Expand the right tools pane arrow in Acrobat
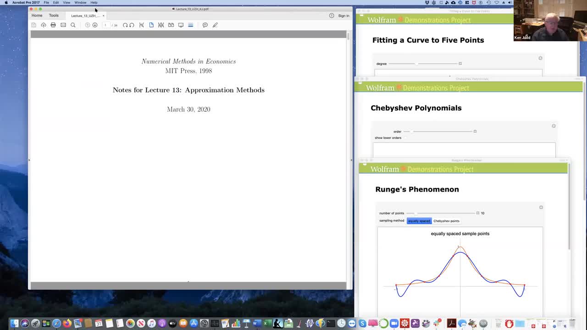The height and width of the screenshot is (330, 587). pos(351,160)
